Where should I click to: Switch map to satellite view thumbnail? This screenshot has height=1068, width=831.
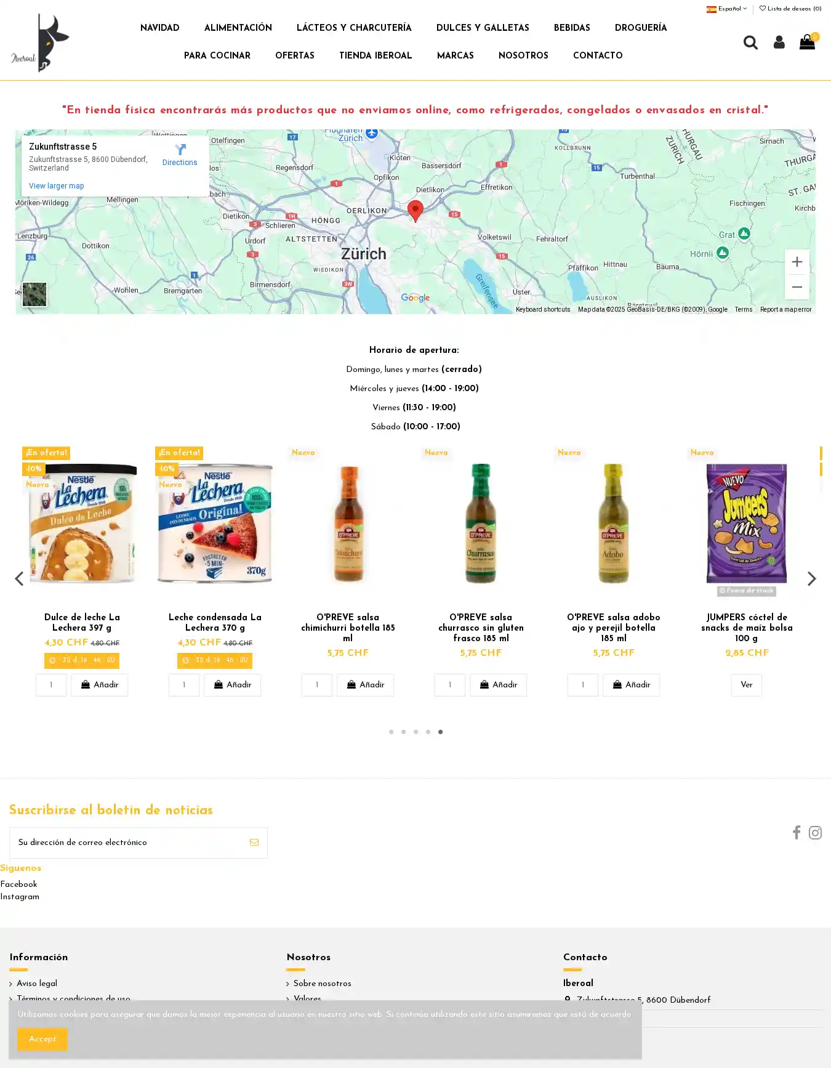[34, 294]
